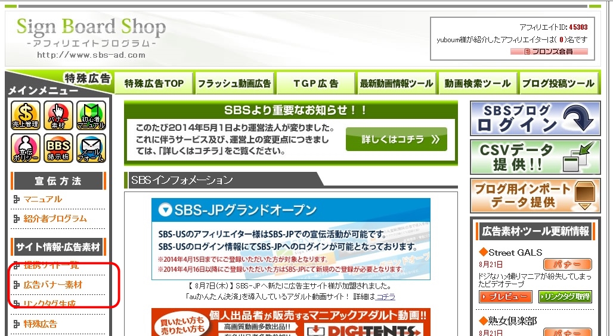Open the フラッシュ動画広告 tab
Image resolution: width=613 pixels, height=336 pixels.
pos(234,83)
